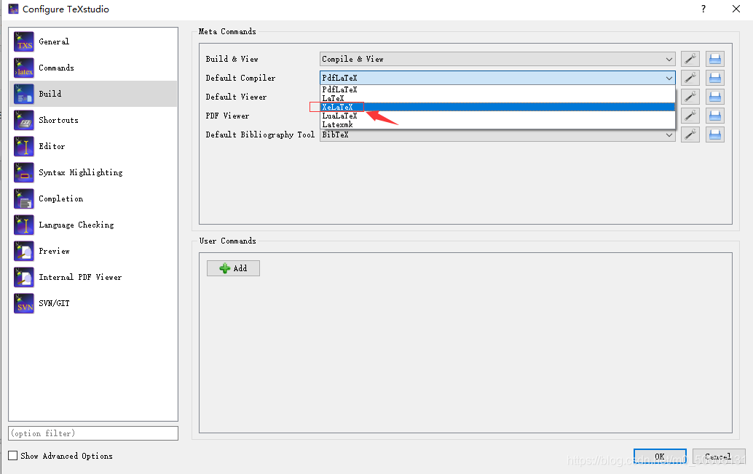Open the Language Checking icon
This screenshot has width=753, height=474.
pos(24,225)
